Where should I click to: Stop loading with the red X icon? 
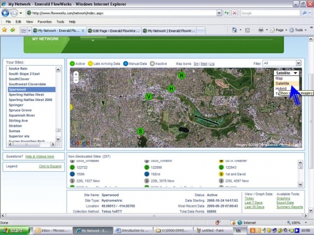click(x=235, y=13)
